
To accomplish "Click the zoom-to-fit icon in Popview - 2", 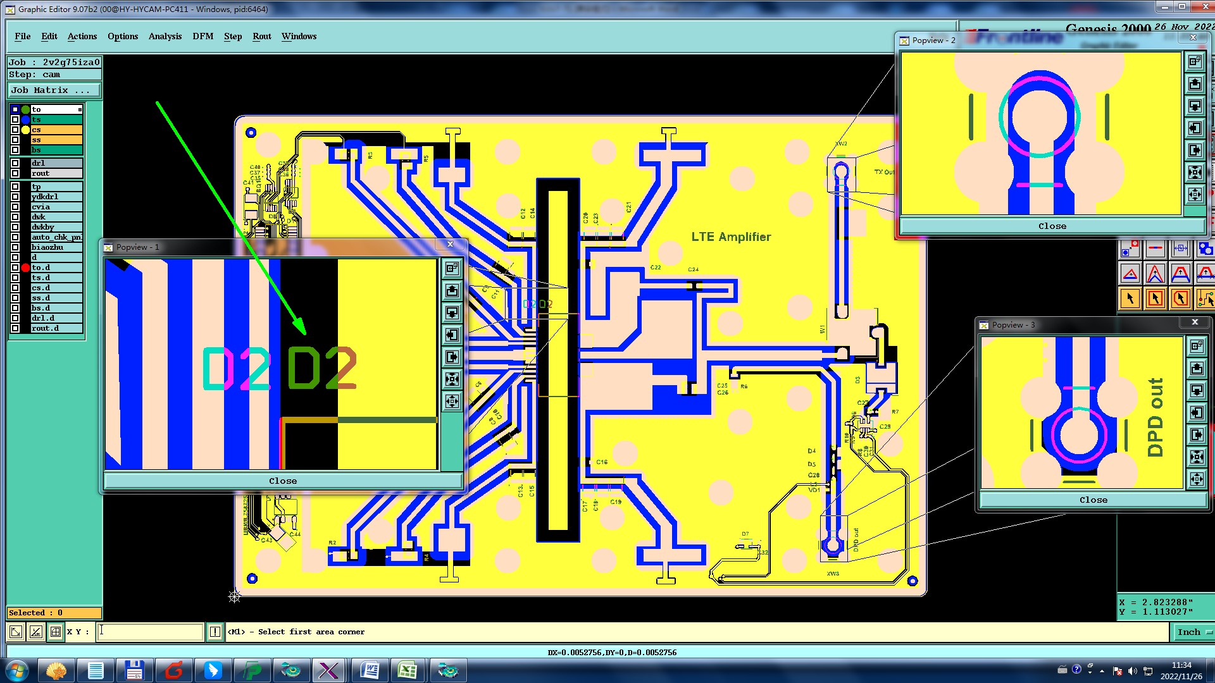I will pos(1195,172).
